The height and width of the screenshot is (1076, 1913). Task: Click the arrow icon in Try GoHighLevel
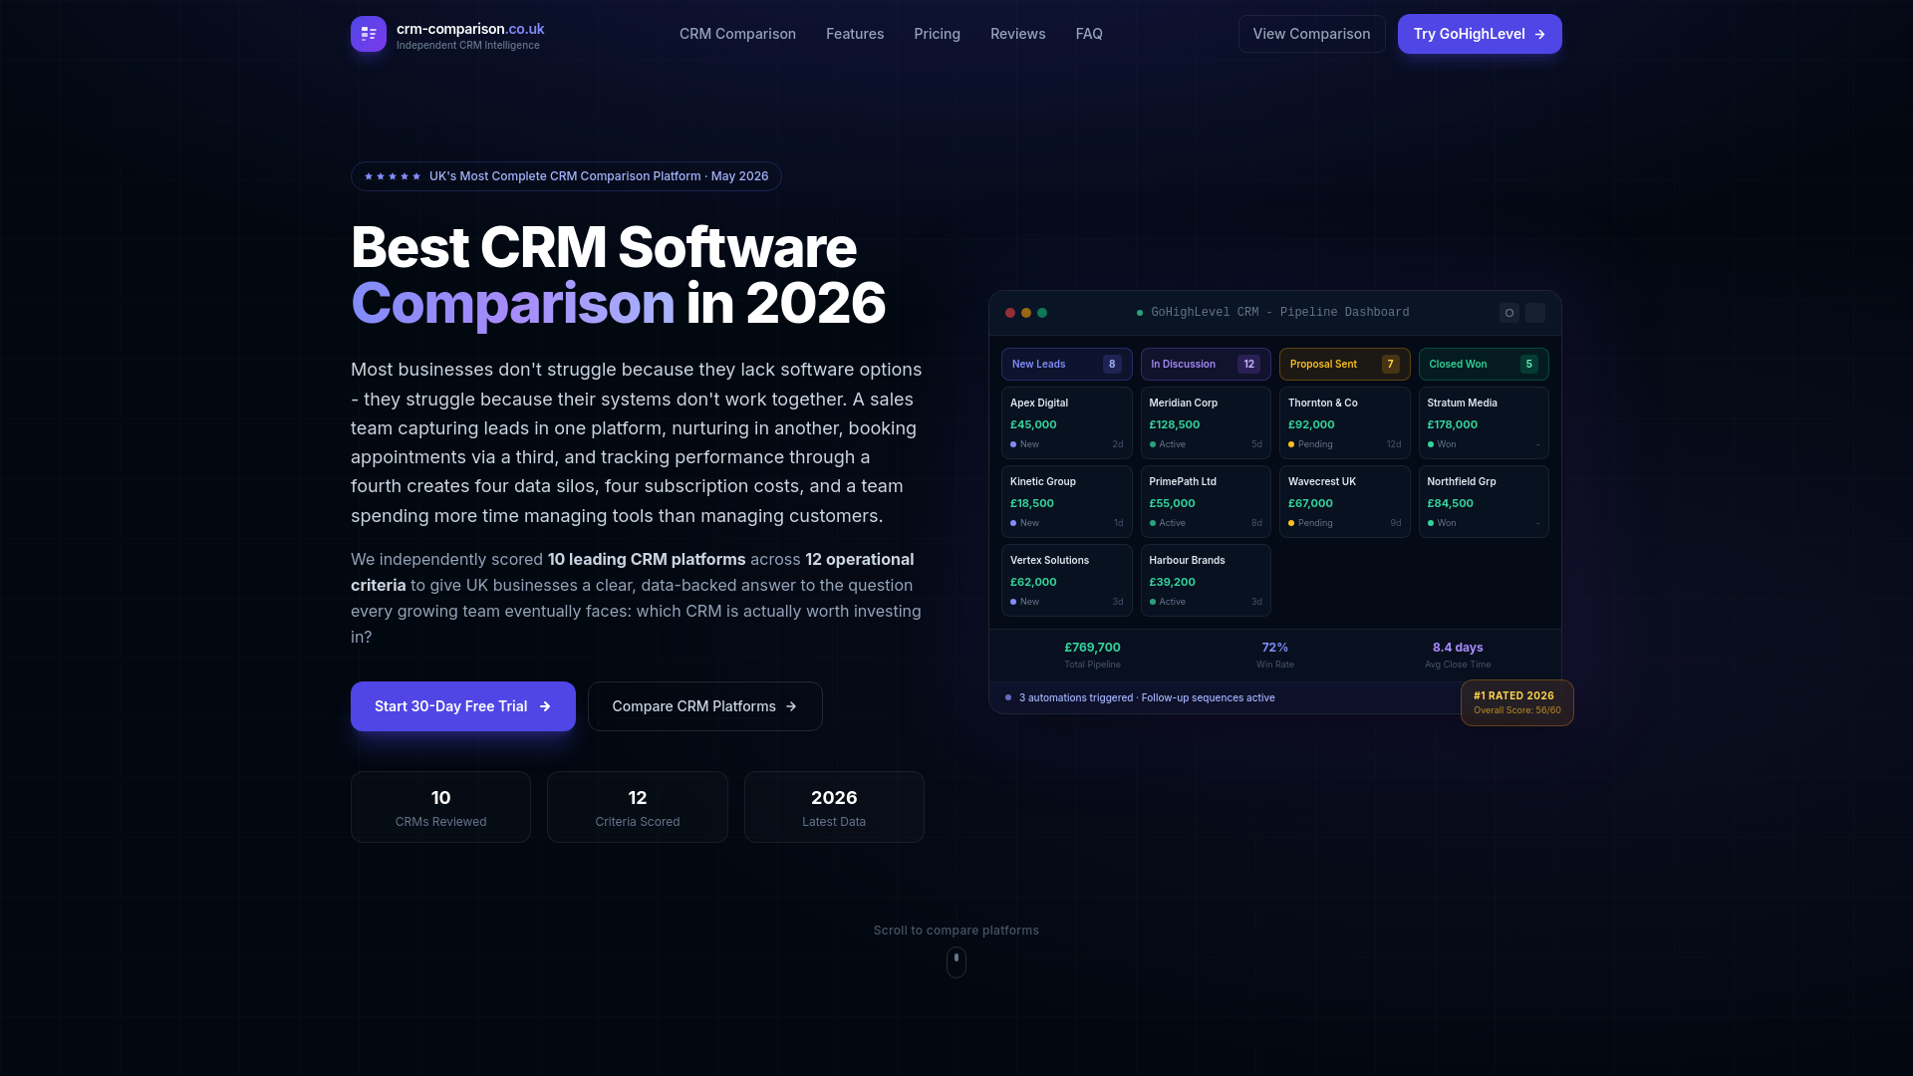[x=1540, y=34]
